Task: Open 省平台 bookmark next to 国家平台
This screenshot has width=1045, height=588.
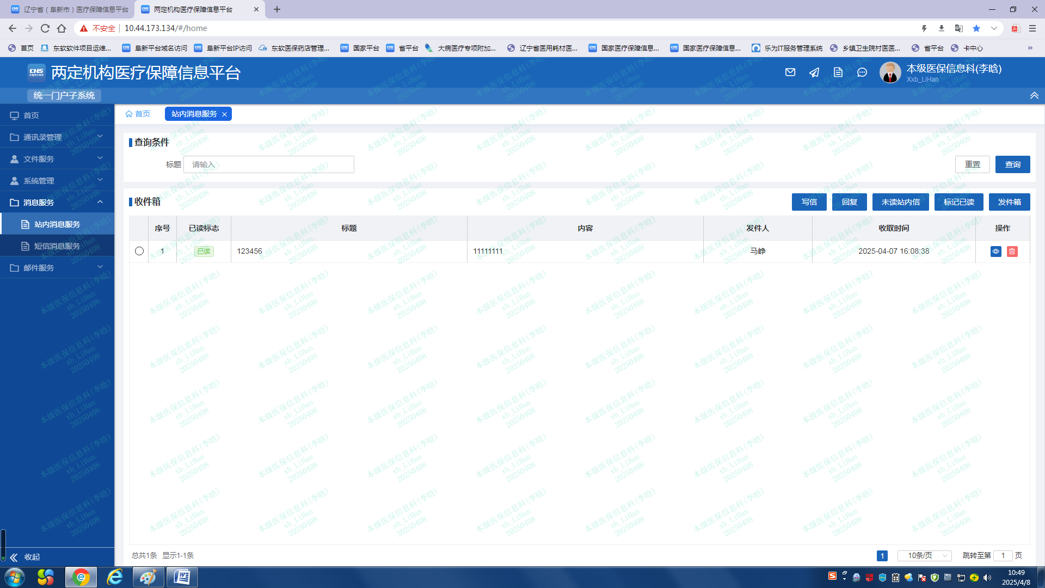Action: (x=402, y=48)
